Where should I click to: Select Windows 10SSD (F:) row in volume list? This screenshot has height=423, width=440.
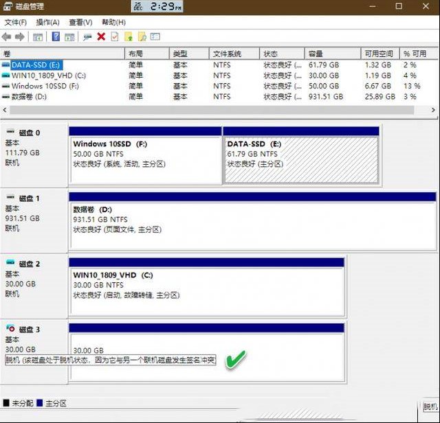pyautogui.click(x=219, y=86)
